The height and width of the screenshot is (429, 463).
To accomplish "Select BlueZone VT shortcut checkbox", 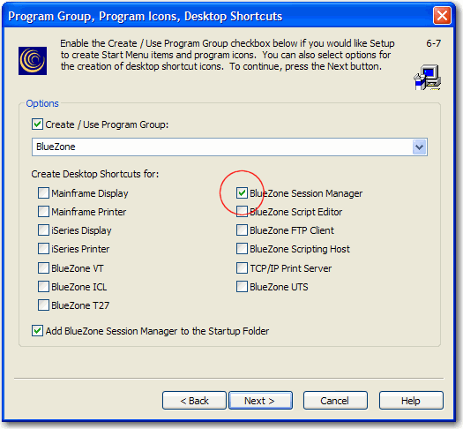I will tap(43, 268).
